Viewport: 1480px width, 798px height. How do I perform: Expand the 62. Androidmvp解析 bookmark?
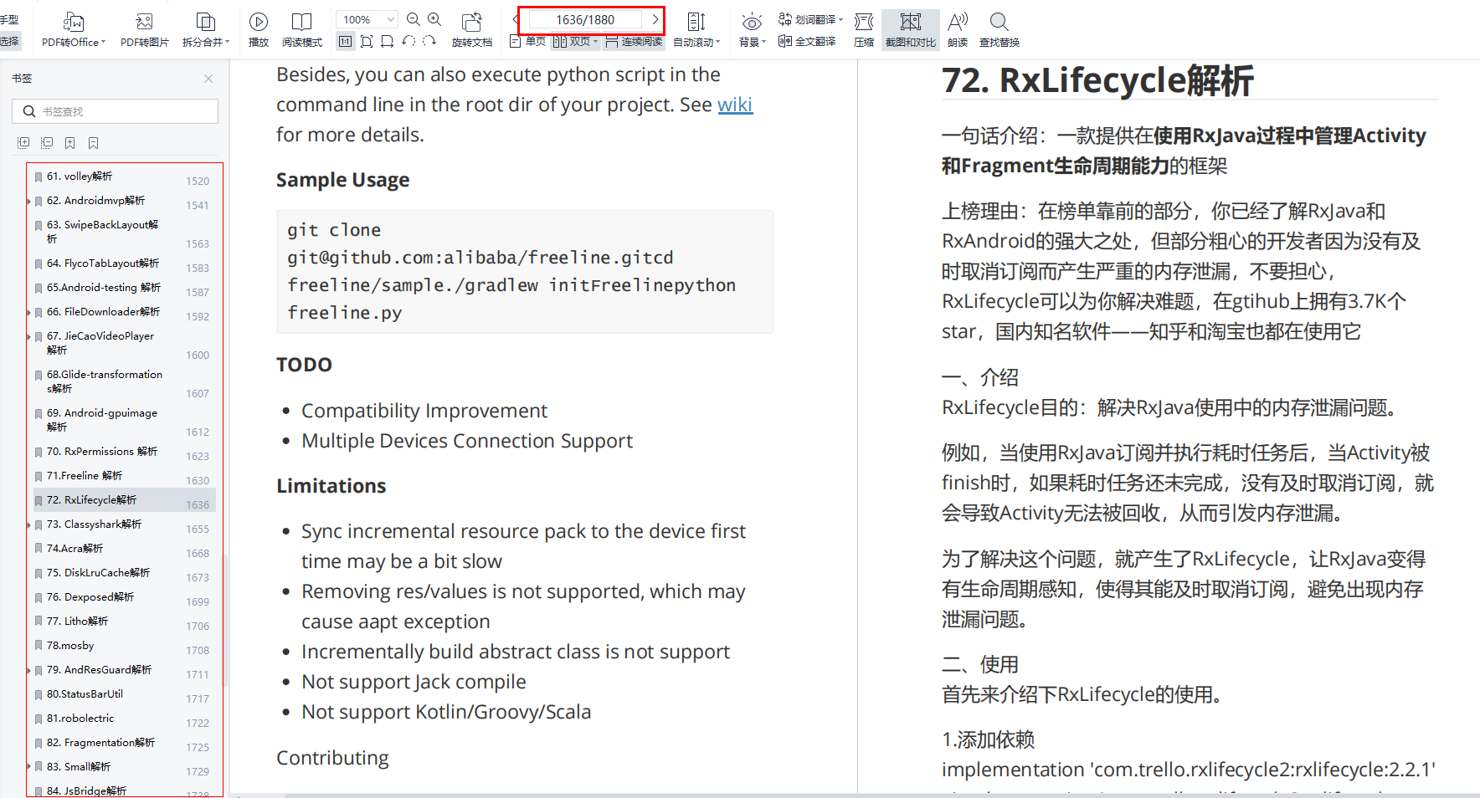[28, 202]
